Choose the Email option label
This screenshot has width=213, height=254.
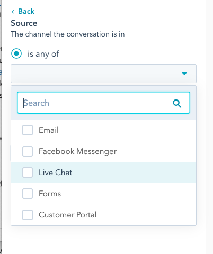49,130
